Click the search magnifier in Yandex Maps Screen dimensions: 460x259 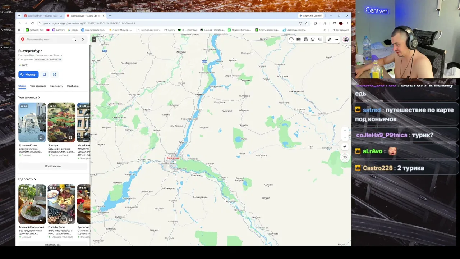tap(74, 40)
